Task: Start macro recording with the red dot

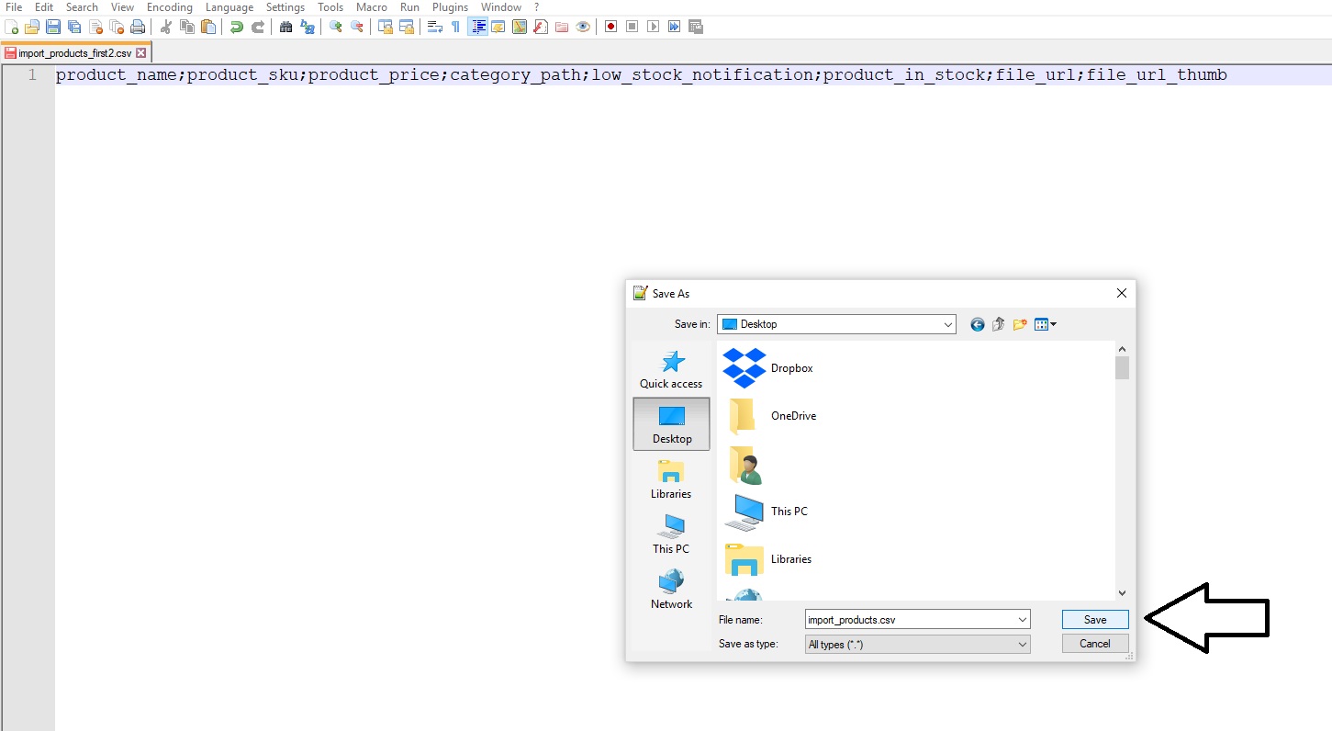Action: [x=611, y=27]
